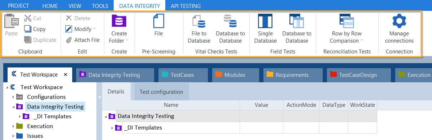Copy the selected item
Viewport: 432px width, 140px height.
35,29
